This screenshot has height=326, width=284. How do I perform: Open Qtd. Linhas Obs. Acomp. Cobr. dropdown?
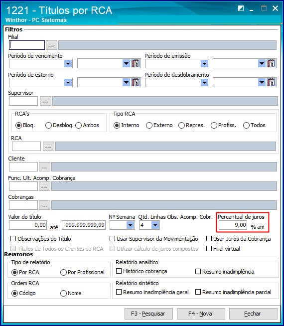155,225
